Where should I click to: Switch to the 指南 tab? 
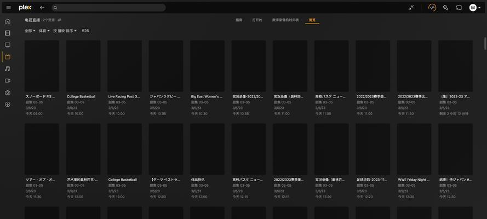click(x=239, y=20)
